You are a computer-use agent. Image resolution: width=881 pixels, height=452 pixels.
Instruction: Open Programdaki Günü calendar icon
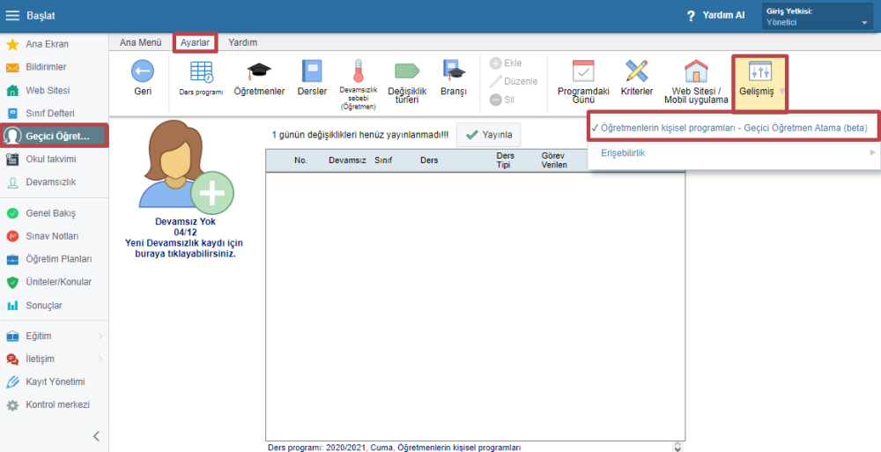[x=583, y=70]
